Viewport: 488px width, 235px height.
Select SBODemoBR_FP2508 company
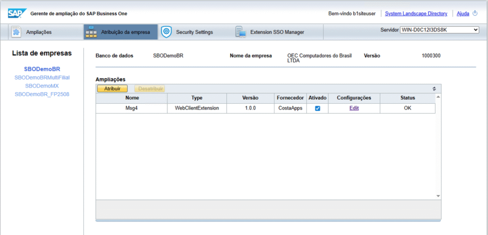point(42,95)
